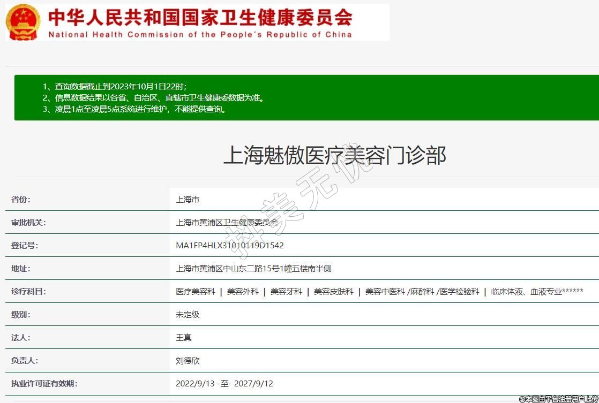Click the 法人 row label
This screenshot has width=599, height=403.
(x=21, y=338)
